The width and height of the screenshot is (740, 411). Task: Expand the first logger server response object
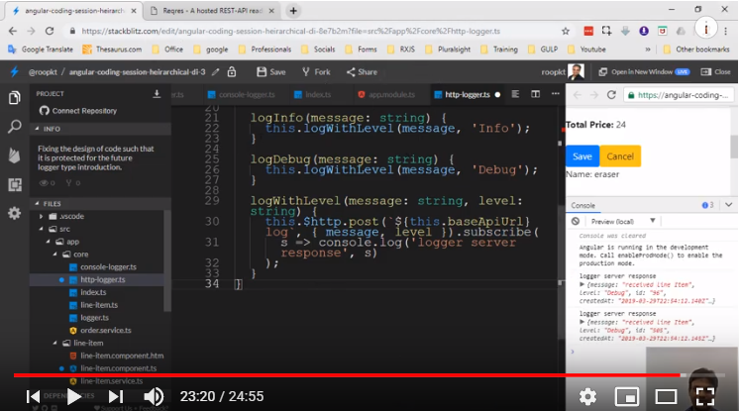[582, 284]
